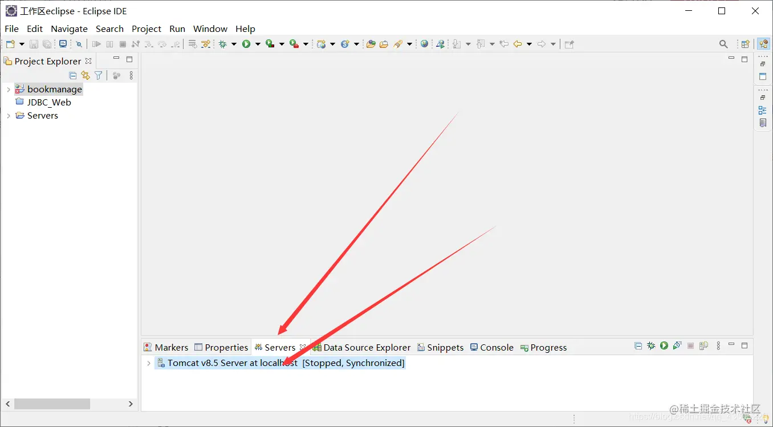
Task: Click the Project Explorer horizontal scrollbar
Action: point(52,404)
